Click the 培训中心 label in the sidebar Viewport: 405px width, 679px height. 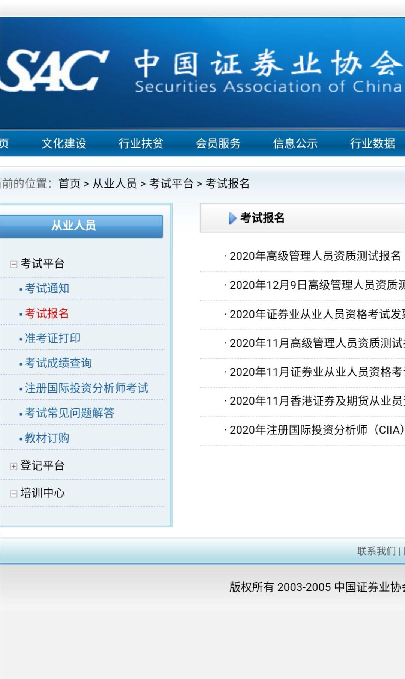click(42, 493)
